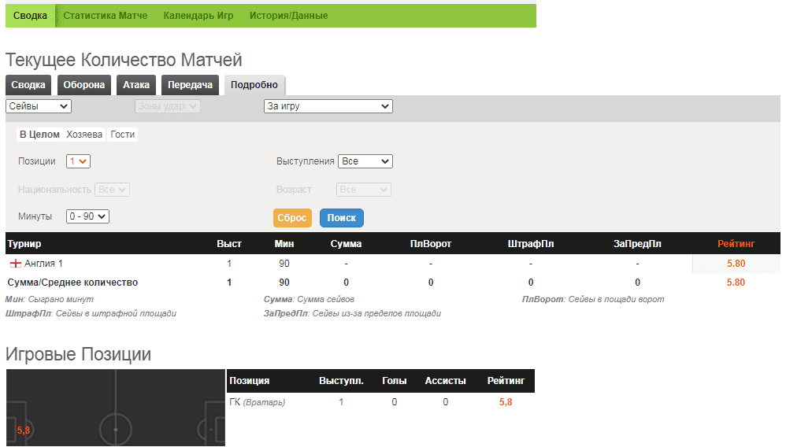Screen dimensions: 786x447
Task: Choose the В Целом filter
Action: pyautogui.click(x=39, y=135)
